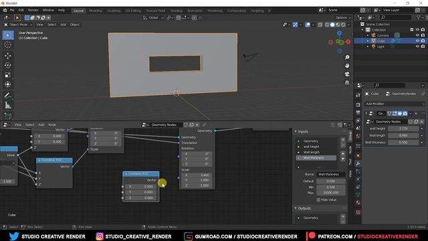
Task: Open the Physics properties tab icon
Action: click(358, 179)
